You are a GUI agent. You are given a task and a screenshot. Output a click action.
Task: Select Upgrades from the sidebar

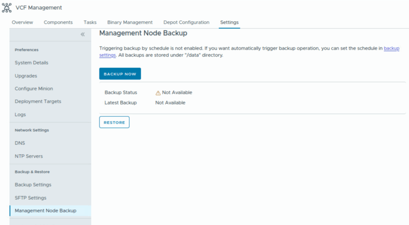pyautogui.click(x=26, y=76)
